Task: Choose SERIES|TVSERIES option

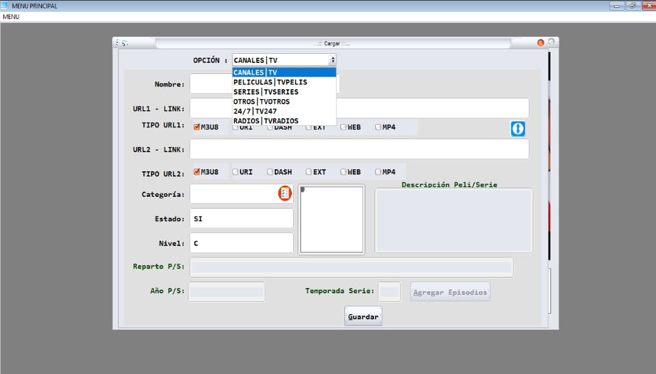Action: tap(284, 92)
